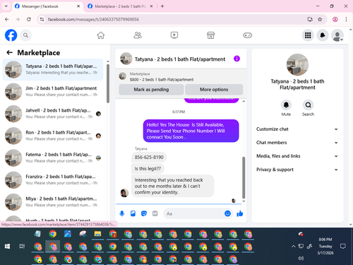Open emoji picker in message box
Screen dimensions: 353x265
coord(227,213)
